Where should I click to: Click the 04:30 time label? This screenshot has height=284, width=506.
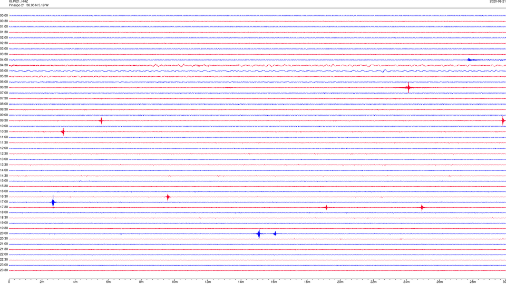coord(4,65)
